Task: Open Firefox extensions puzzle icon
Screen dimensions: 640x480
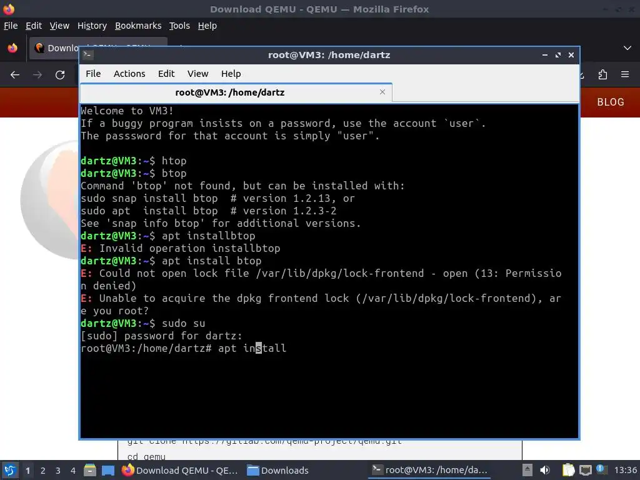Action: pyautogui.click(x=602, y=75)
